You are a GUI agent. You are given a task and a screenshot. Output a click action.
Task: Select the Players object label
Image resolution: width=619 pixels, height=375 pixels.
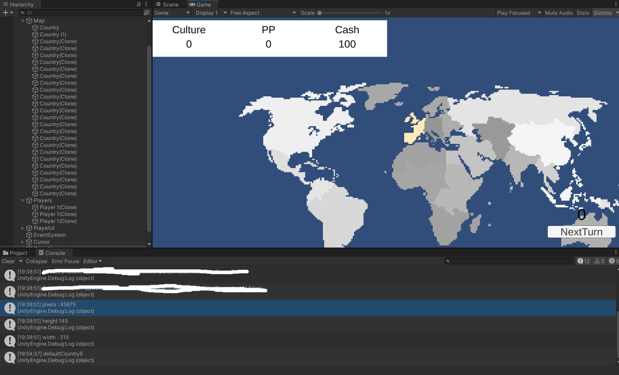43,200
